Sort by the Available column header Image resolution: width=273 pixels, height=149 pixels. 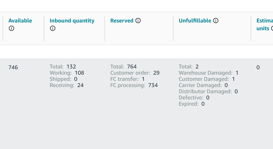(x=20, y=21)
